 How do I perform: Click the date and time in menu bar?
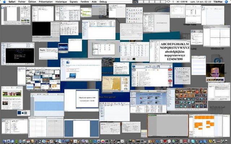pos(201,2)
